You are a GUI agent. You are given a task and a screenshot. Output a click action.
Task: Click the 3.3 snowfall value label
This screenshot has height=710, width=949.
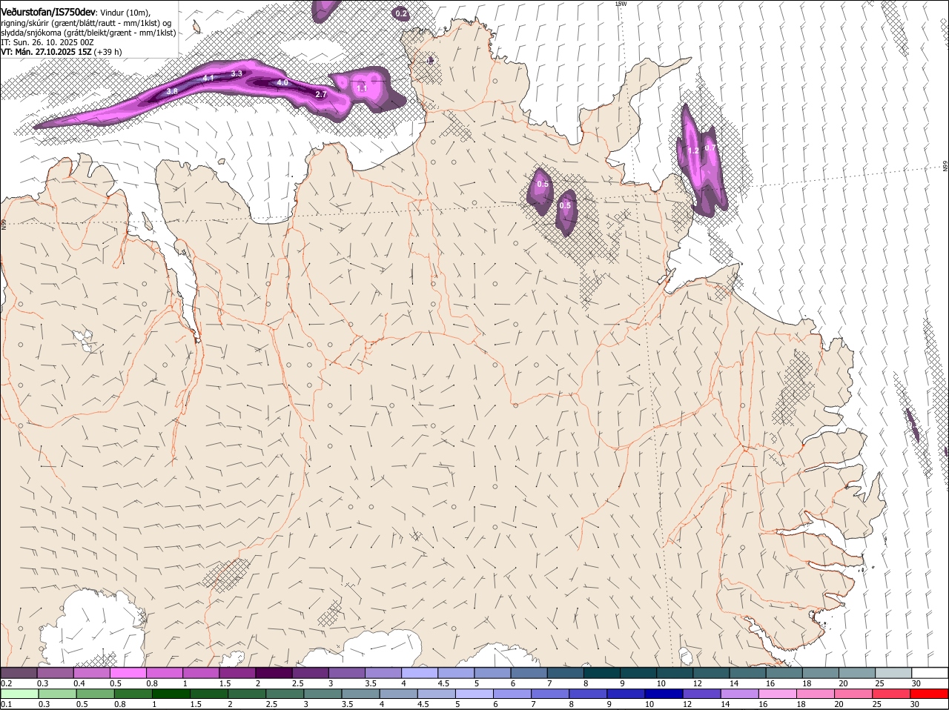click(x=237, y=73)
